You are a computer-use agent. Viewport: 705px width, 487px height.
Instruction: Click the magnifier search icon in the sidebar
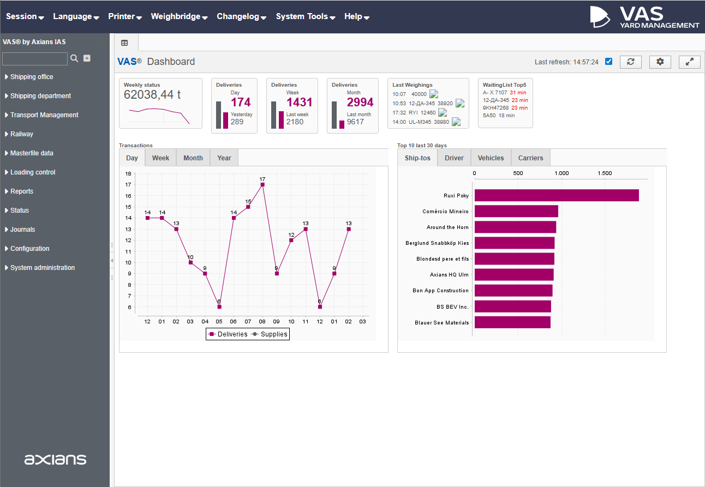coord(75,58)
